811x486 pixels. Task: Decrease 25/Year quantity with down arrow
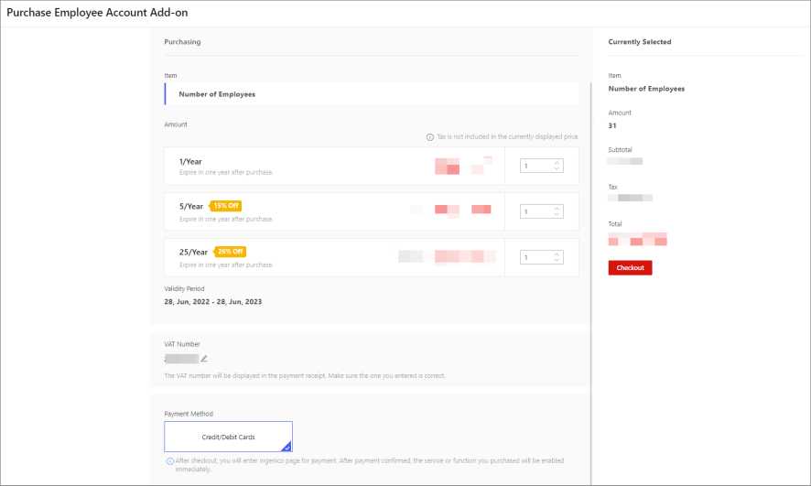557,261
